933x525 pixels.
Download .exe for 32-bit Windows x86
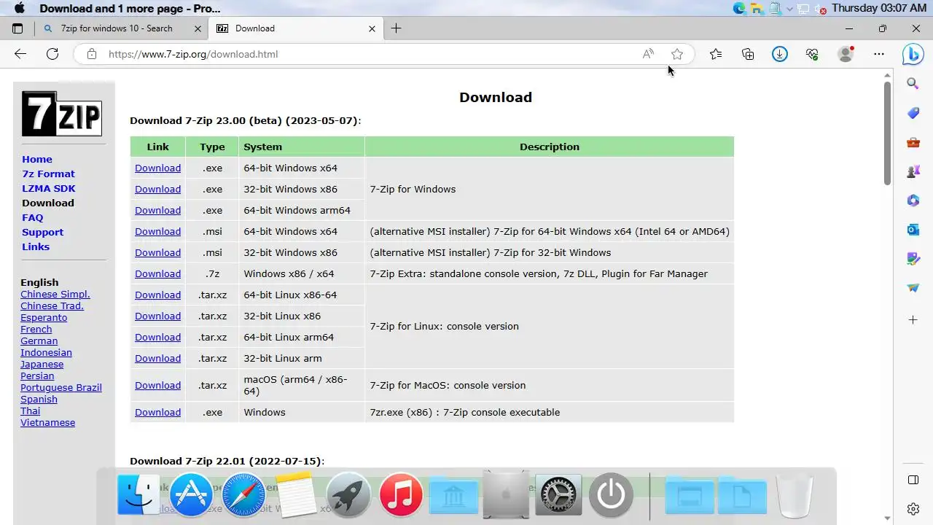157,189
